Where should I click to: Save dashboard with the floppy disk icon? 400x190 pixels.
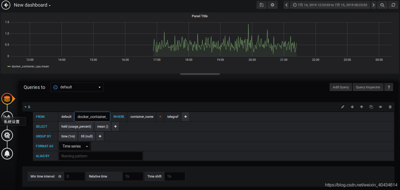[262, 5]
